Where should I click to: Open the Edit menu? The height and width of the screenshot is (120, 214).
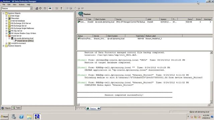tap(9, 4)
